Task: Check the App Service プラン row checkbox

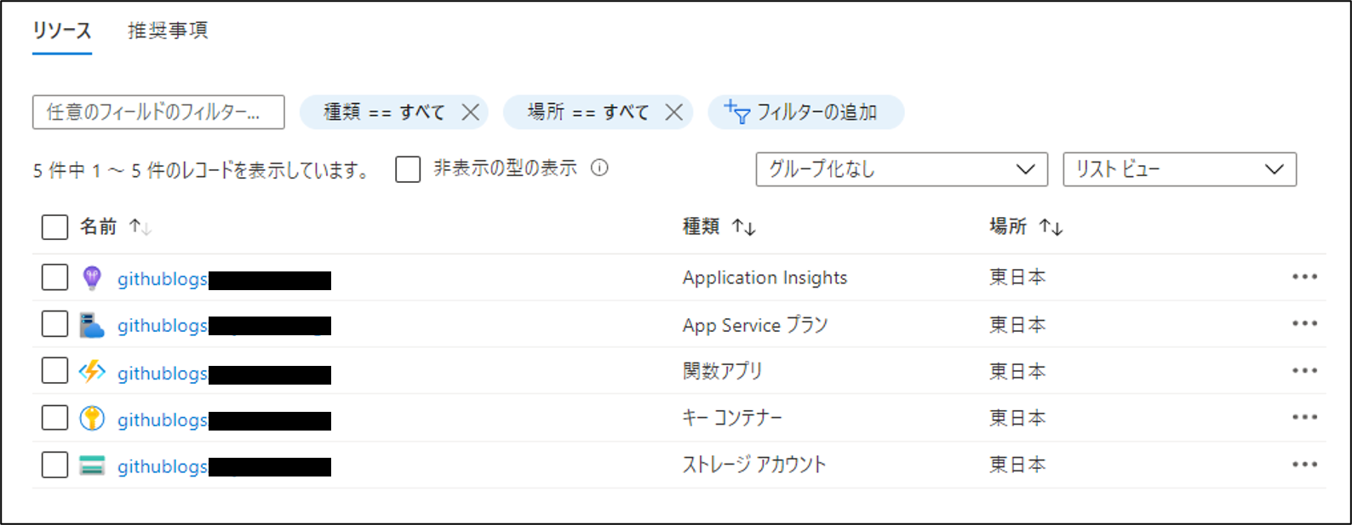Action: 55,324
